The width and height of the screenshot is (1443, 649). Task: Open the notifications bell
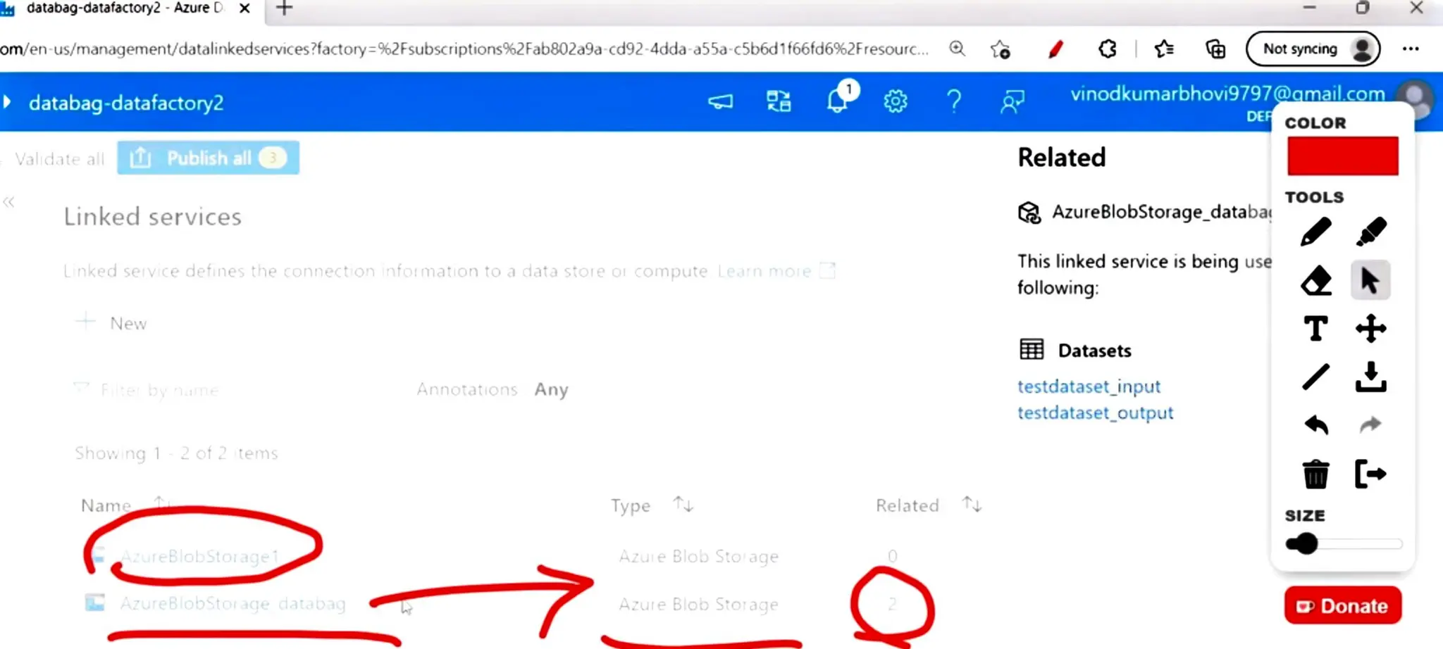coord(837,101)
